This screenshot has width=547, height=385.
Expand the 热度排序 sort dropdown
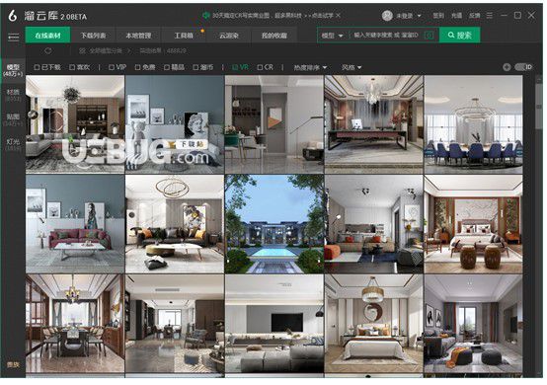(310, 67)
